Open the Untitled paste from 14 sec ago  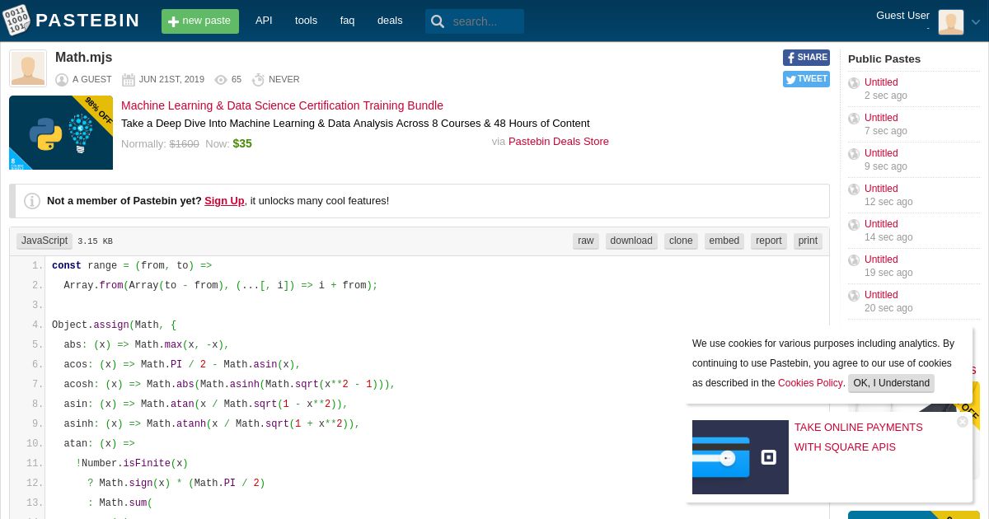(881, 224)
